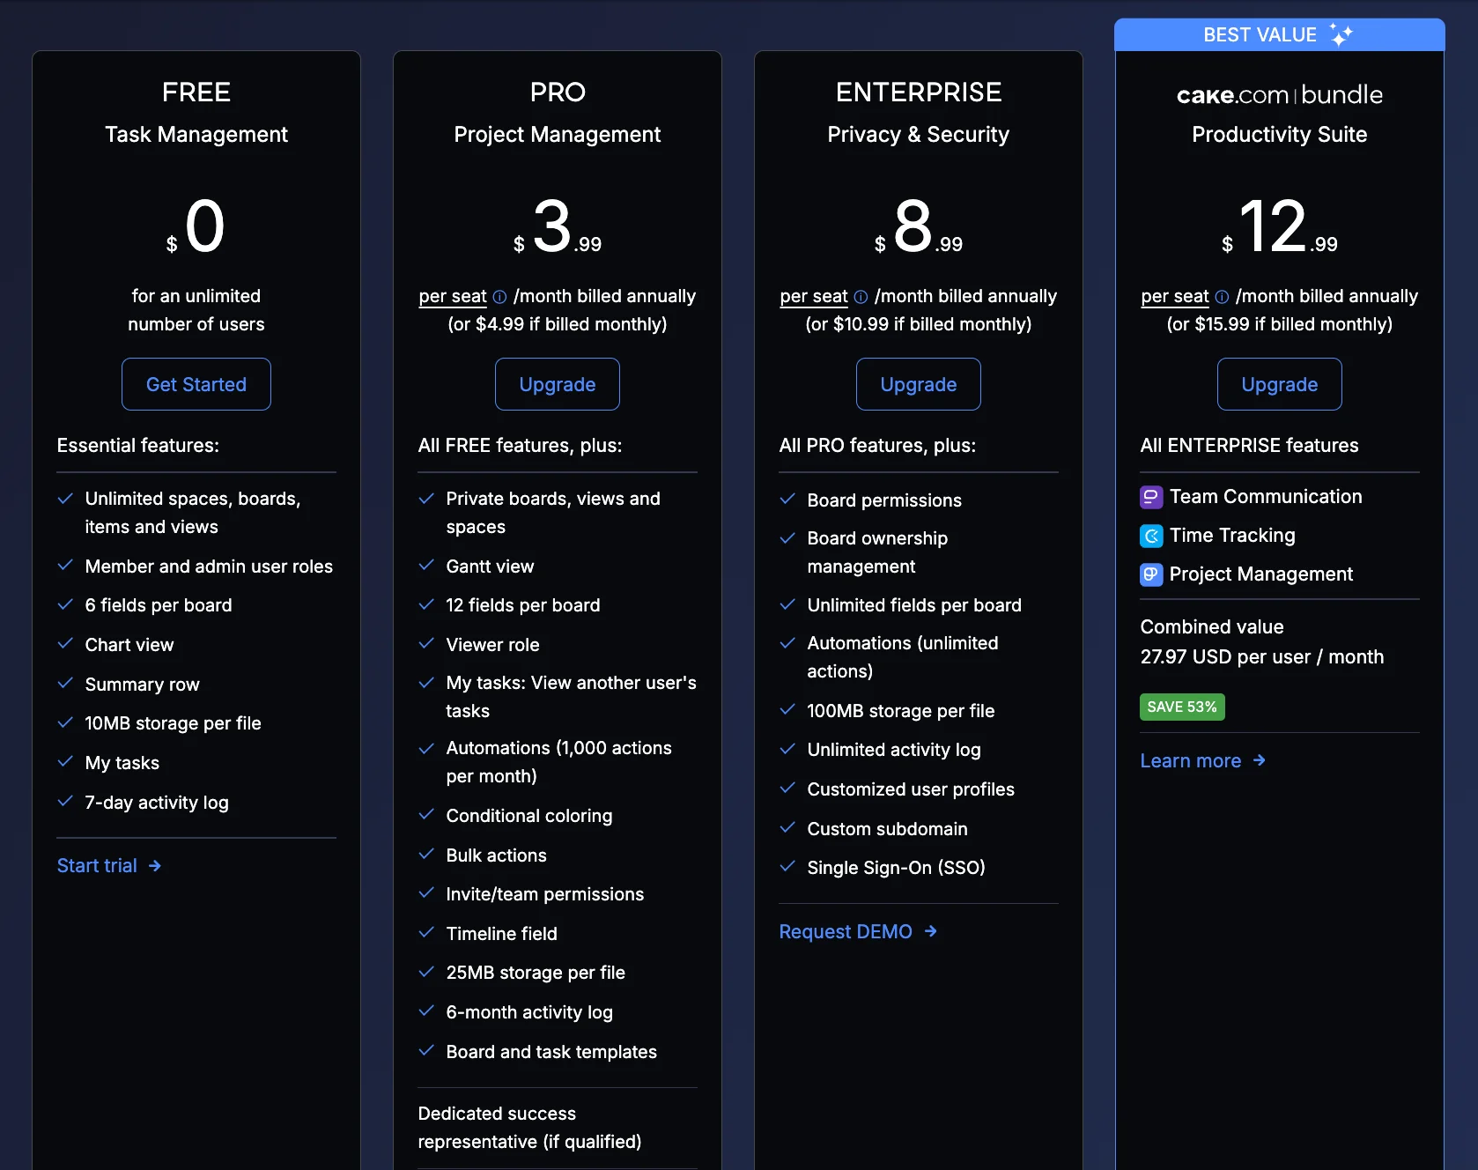Click the SAVE 53% badge

1181,707
